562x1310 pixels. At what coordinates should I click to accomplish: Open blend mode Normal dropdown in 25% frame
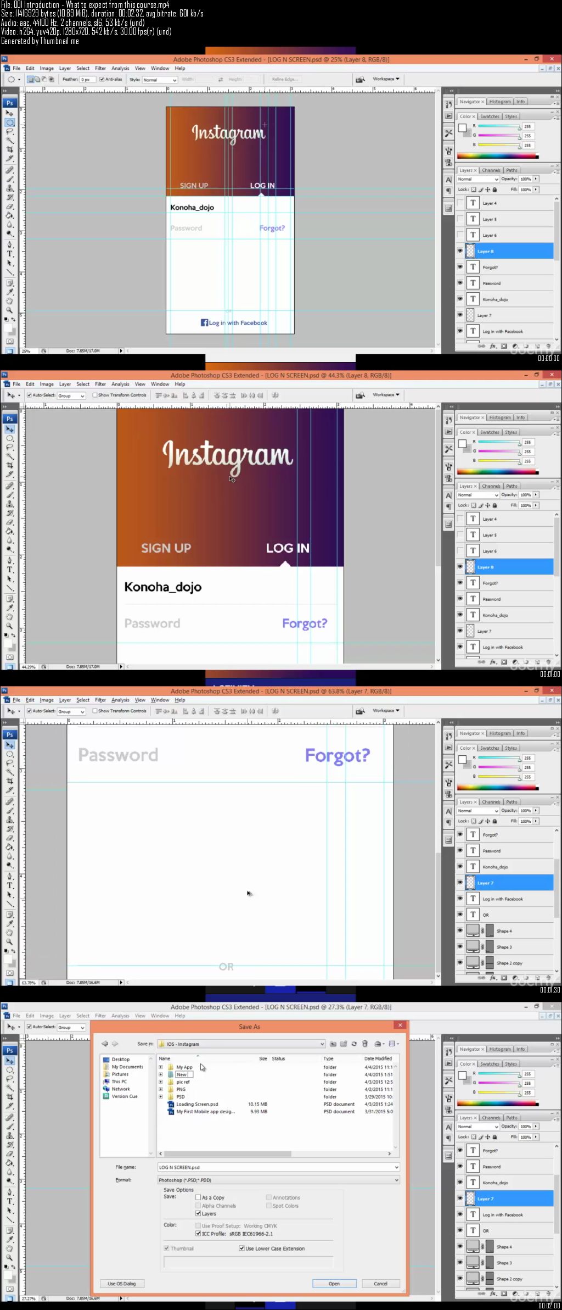point(477,180)
